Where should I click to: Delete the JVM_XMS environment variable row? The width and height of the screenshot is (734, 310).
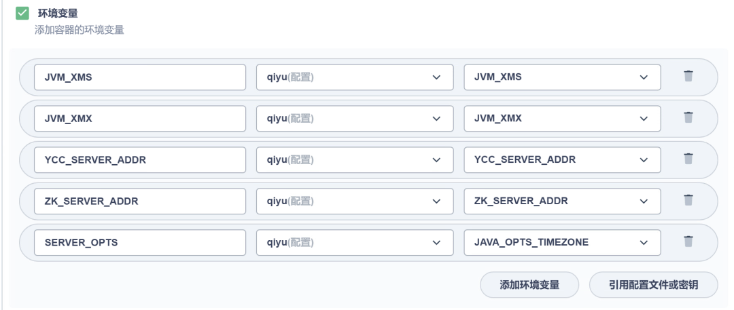click(x=688, y=76)
